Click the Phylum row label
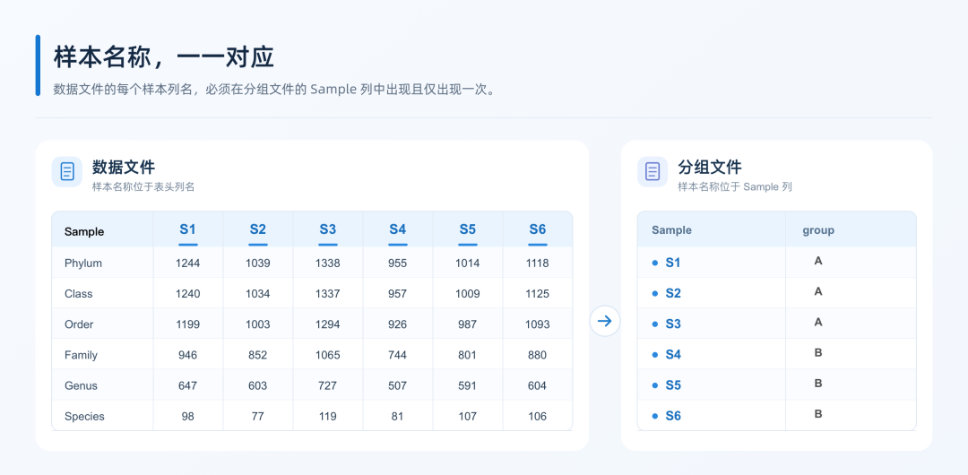Screen dimensions: 968x475 83,263
